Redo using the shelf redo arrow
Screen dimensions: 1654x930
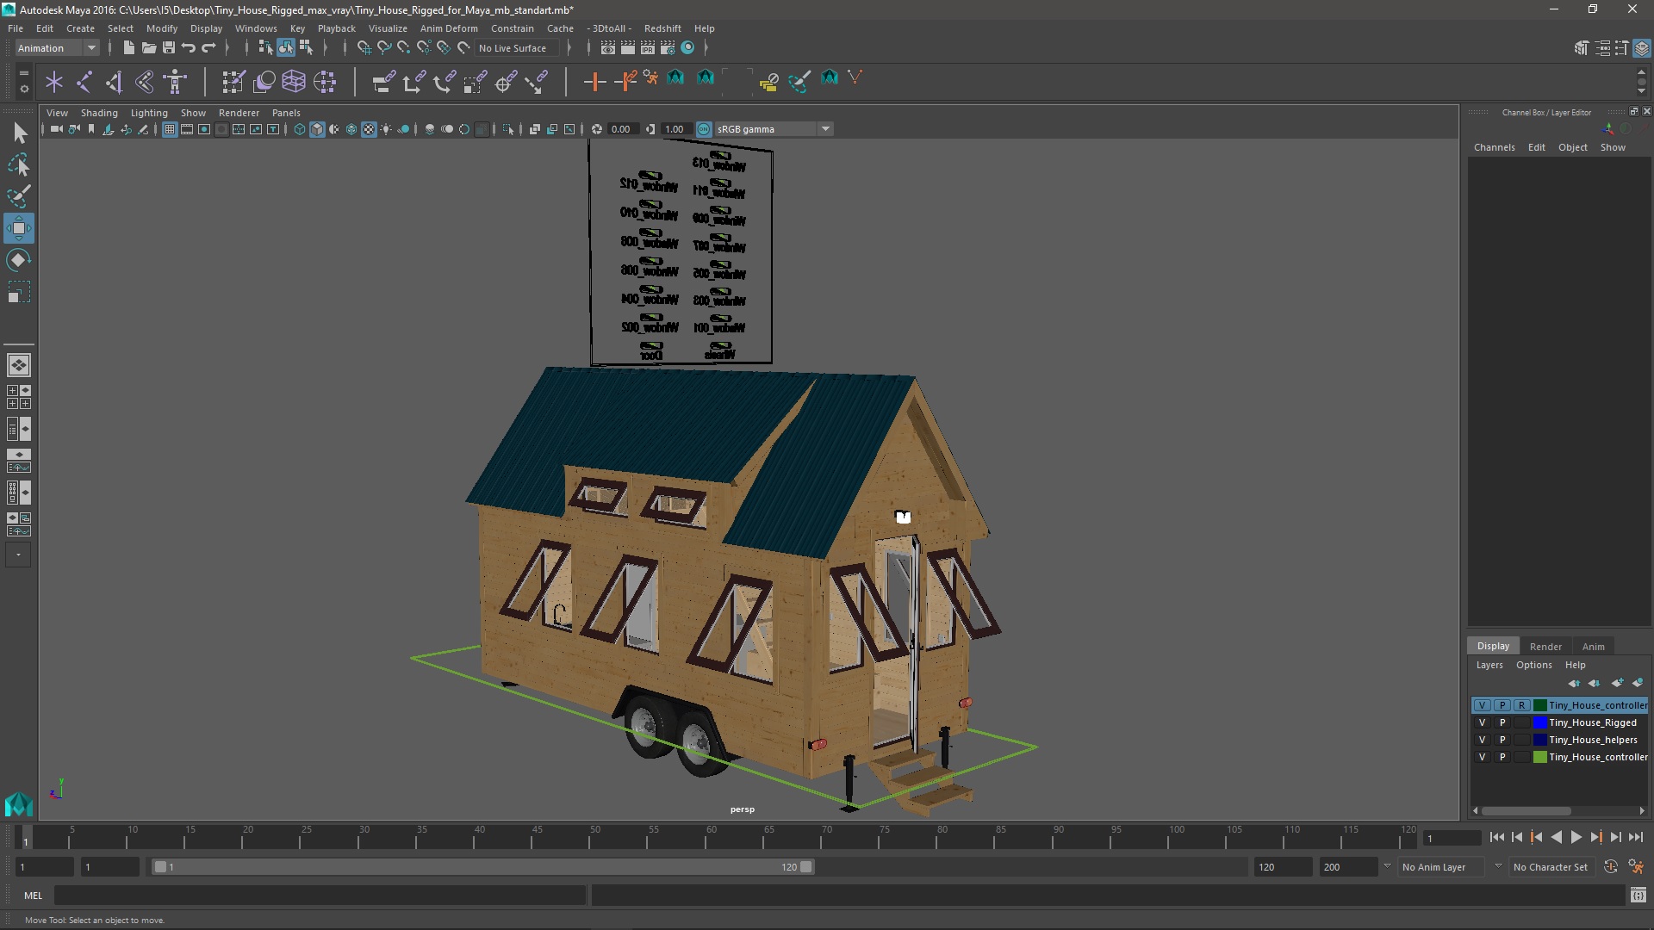click(208, 48)
